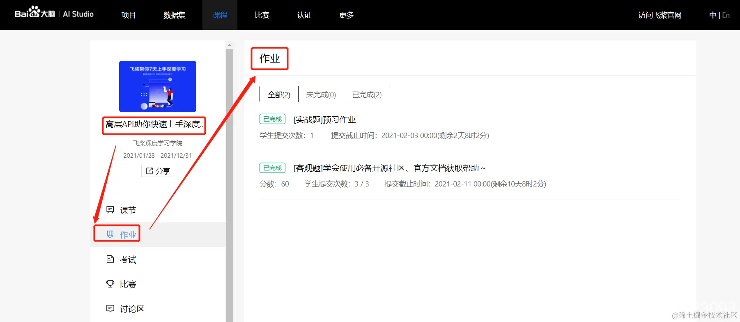Click the course cover thumbnail
Viewport: 740px width, 322px height.
(x=158, y=86)
